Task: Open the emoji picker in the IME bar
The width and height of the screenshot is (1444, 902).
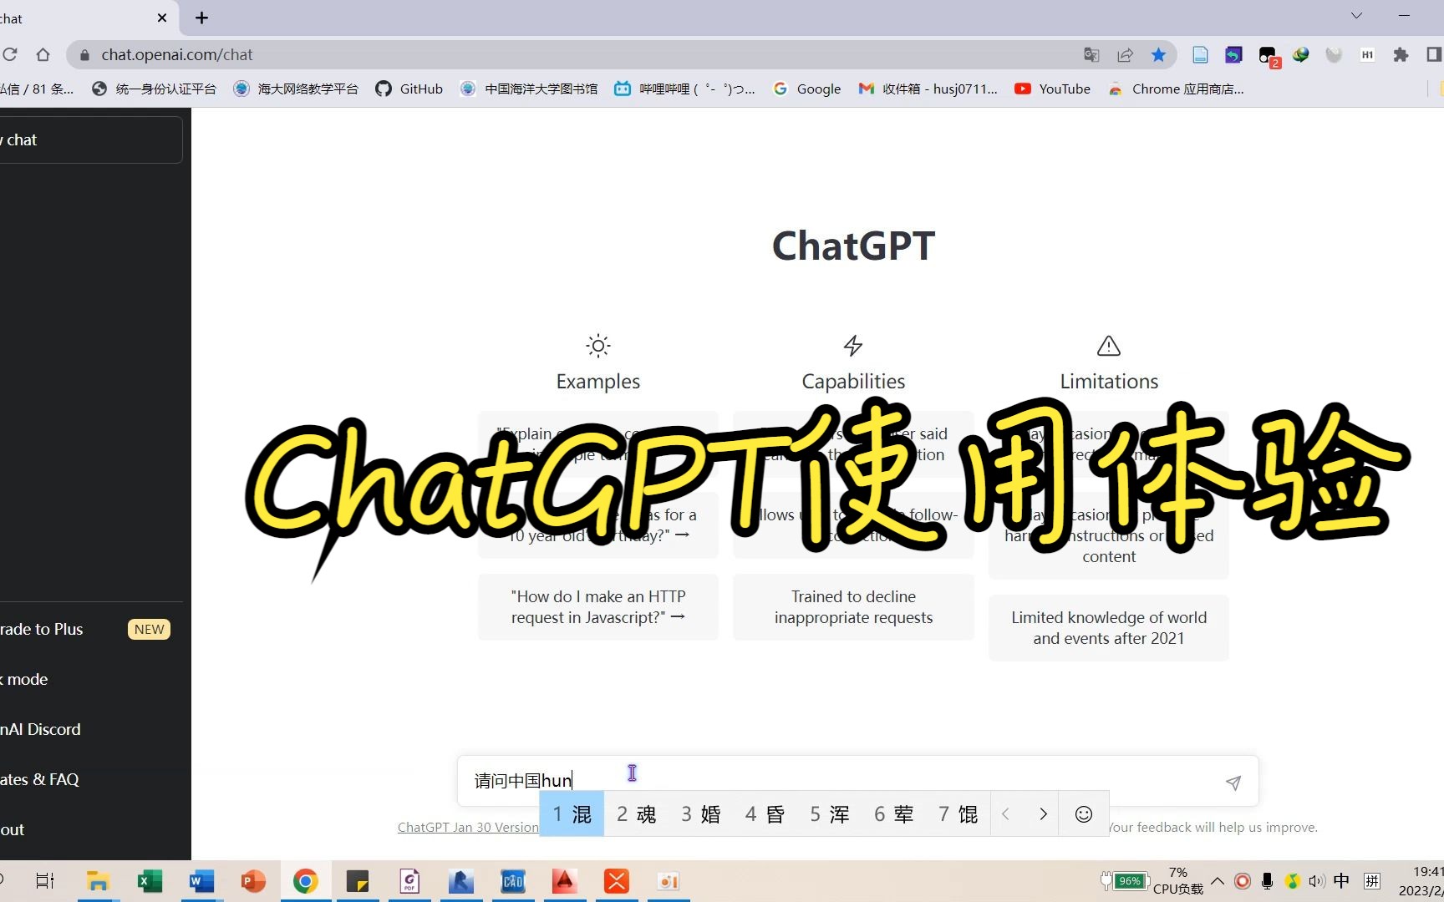Action: click(x=1084, y=814)
